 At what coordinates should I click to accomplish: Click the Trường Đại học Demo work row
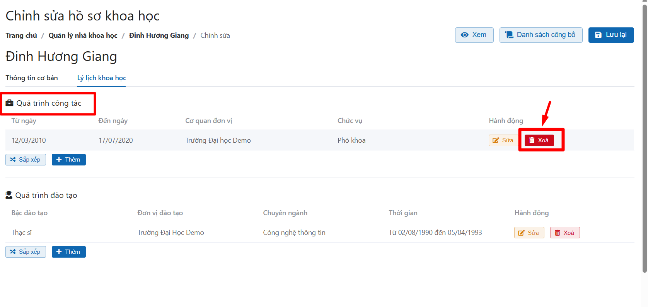pos(218,140)
